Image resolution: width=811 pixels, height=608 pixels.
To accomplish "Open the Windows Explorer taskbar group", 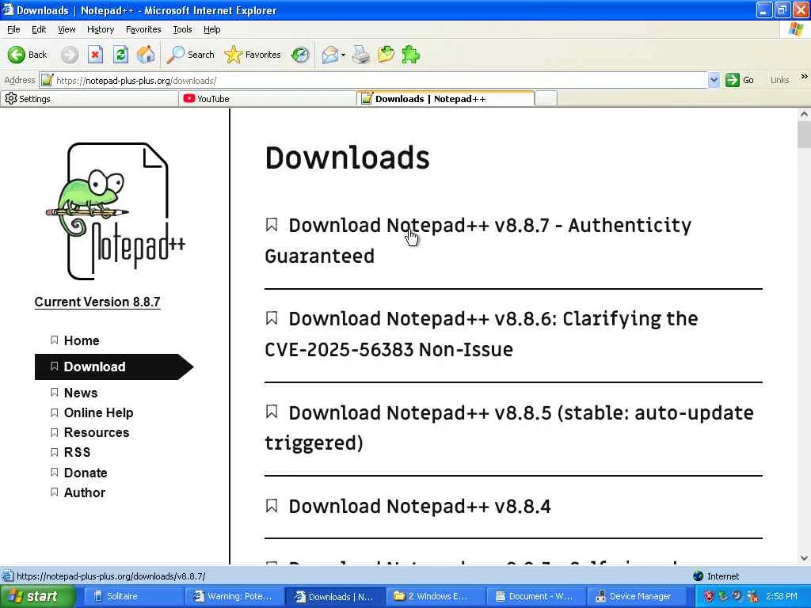I will tap(437, 596).
